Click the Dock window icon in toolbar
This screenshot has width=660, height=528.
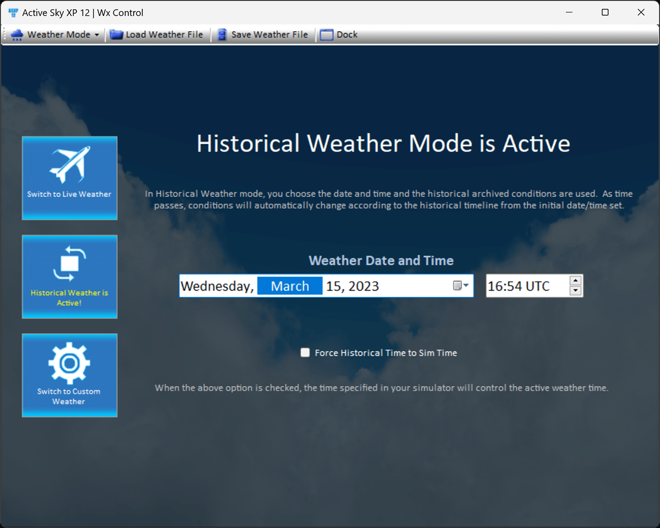327,35
